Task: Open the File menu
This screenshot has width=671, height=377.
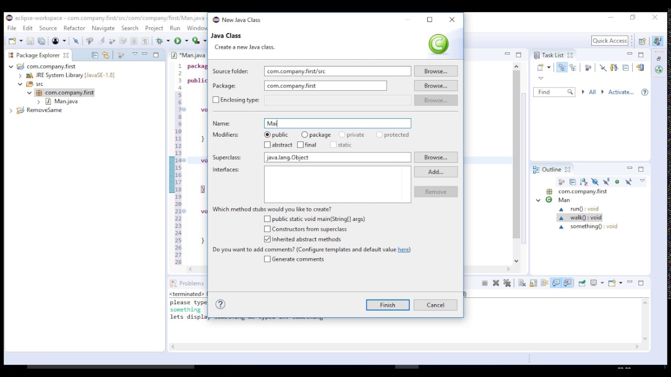Action: pos(12,28)
